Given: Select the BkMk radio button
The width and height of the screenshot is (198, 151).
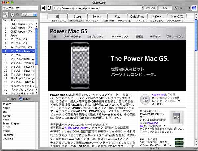Looking at the screenshot, I should (x=21, y=99).
